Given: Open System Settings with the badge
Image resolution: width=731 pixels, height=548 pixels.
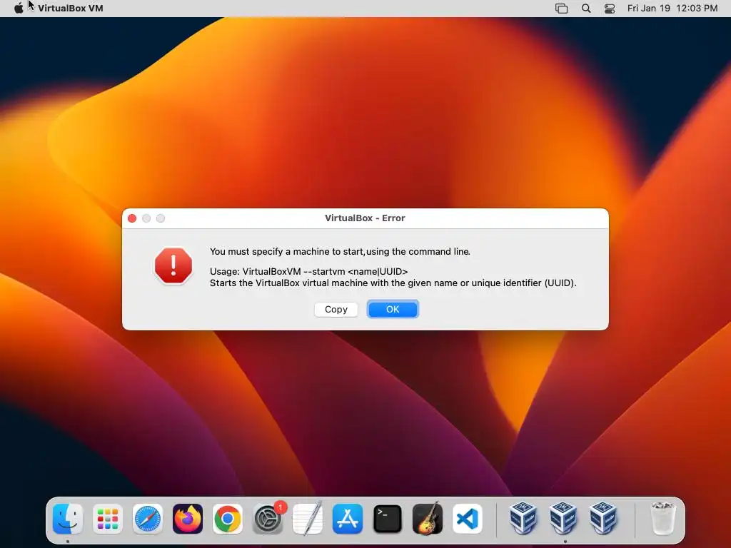Looking at the screenshot, I should [x=268, y=519].
